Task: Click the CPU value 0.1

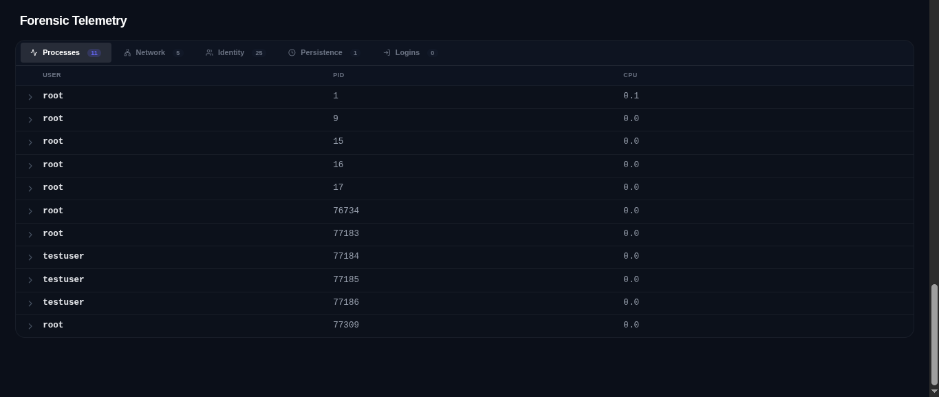Action: 631,96
